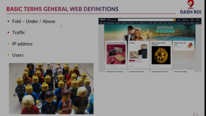Expand the Prime nav dropdown
Viewport: 206px width, 116px height.
[x=136, y=23]
